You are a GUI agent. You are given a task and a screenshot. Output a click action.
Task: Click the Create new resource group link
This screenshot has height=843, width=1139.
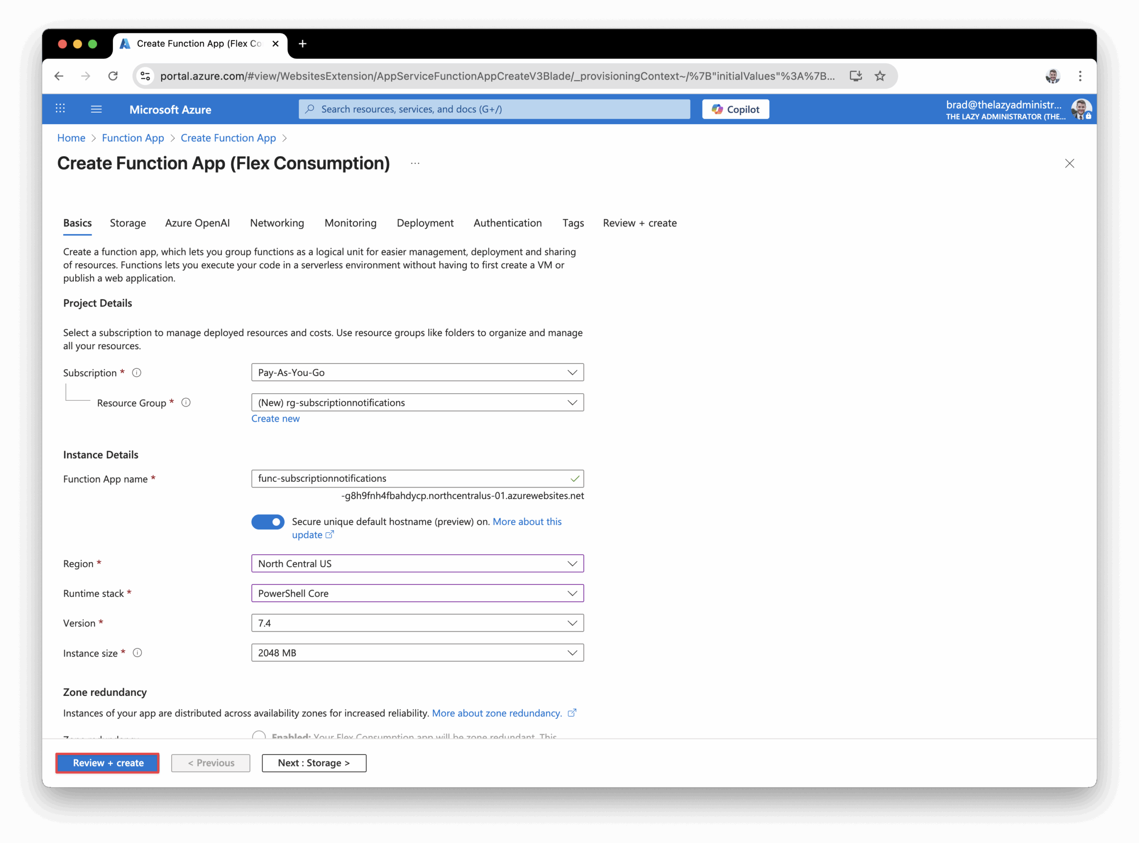point(275,419)
